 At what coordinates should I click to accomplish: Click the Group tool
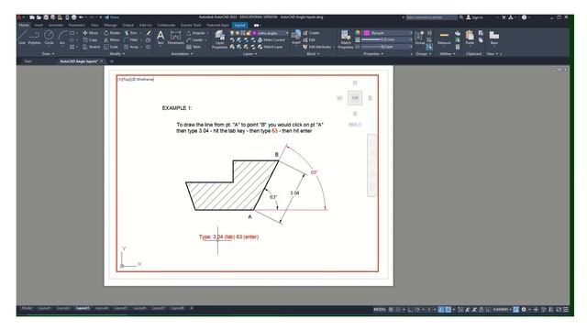(x=420, y=38)
